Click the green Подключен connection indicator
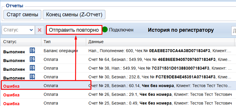The height and width of the screenshot is (106, 236). (105, 30)
